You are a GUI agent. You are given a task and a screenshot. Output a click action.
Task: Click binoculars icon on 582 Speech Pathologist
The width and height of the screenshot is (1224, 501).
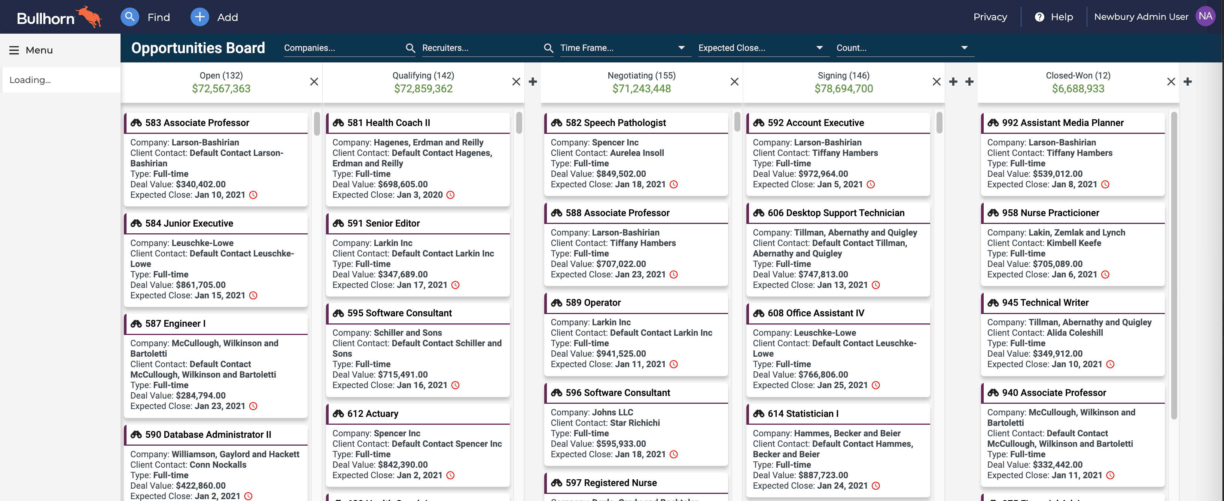556,123
